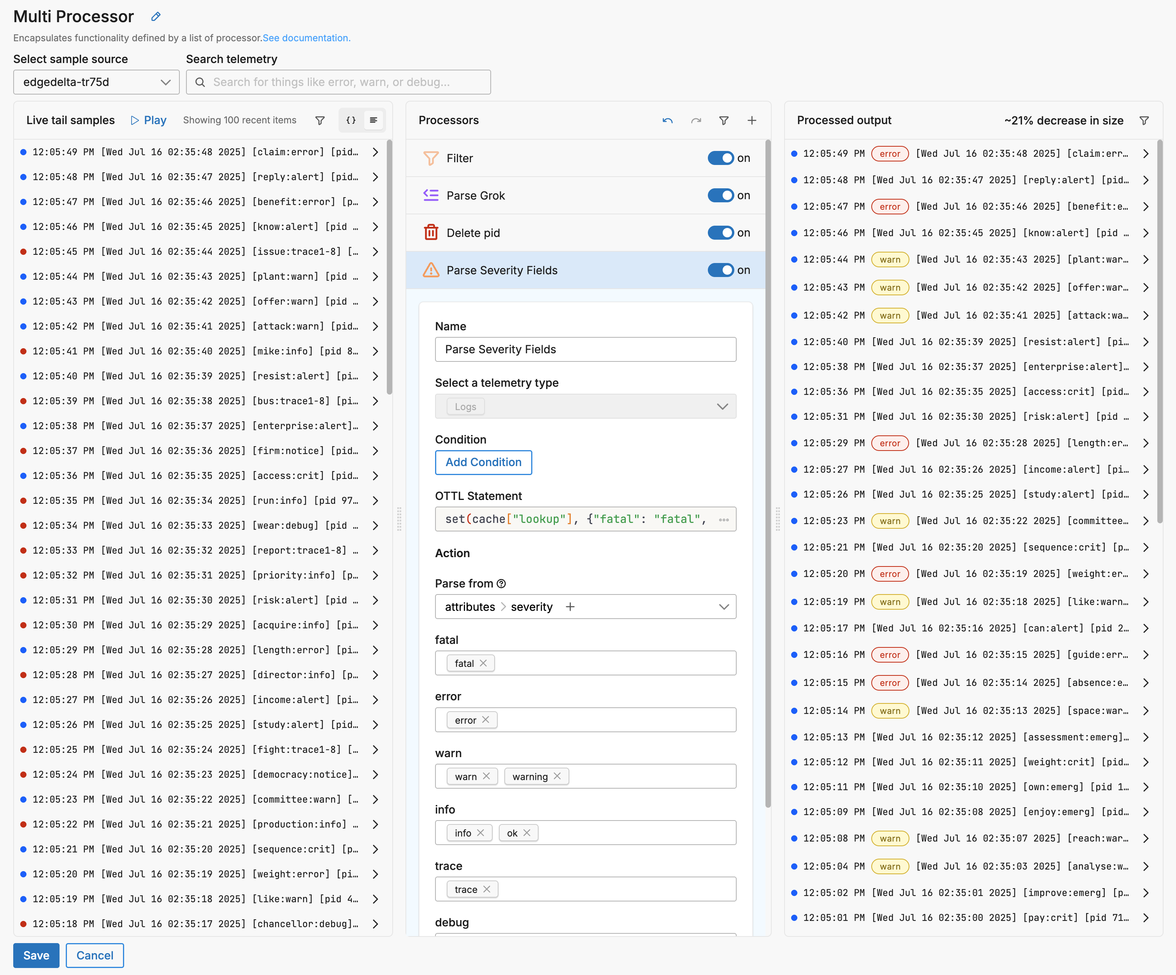Click the Play label
Image resolution: width=1176 pixels, height=975 pixels.
155,120
